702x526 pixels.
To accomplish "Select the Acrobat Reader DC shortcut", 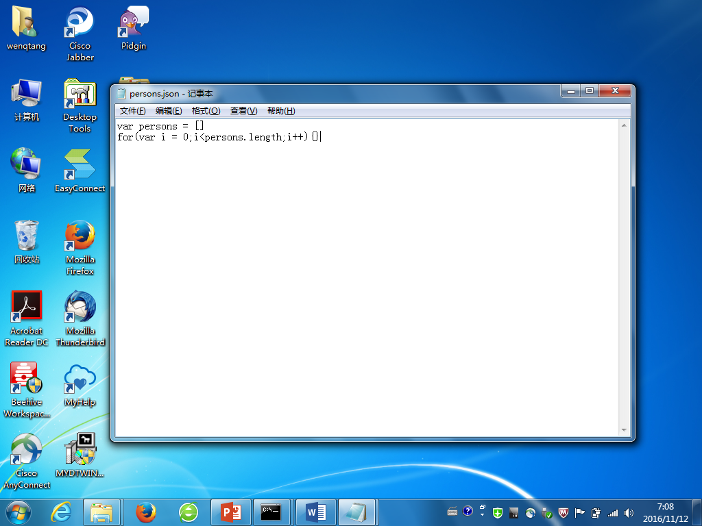I will [x=27, y=318].
